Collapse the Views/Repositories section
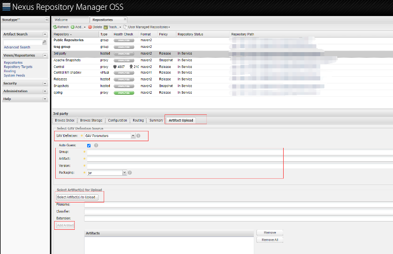This screenshot has height=254, width=393. coord(45,55)
